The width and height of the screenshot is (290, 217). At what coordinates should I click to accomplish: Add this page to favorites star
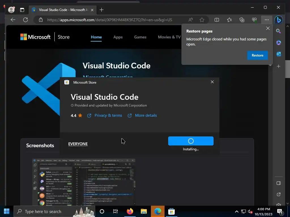point(202,20)
